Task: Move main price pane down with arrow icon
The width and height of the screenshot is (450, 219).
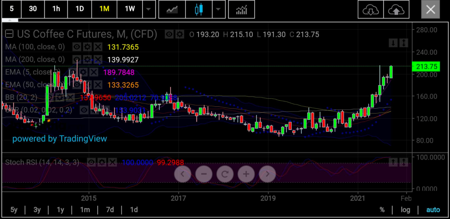Action: pos(393,43)
